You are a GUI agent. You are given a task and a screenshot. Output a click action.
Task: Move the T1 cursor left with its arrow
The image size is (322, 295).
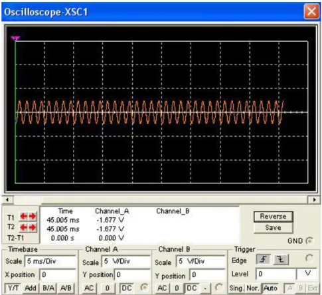pos(23,217)
